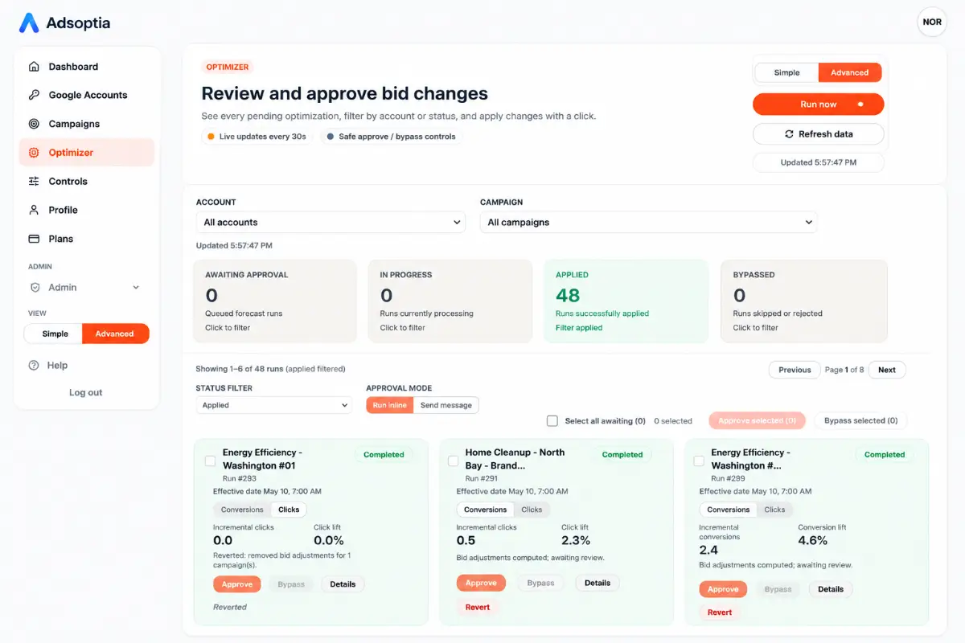965x643 pixels.
Task: Click the Adsoptia logo icon
Action: 29,23
